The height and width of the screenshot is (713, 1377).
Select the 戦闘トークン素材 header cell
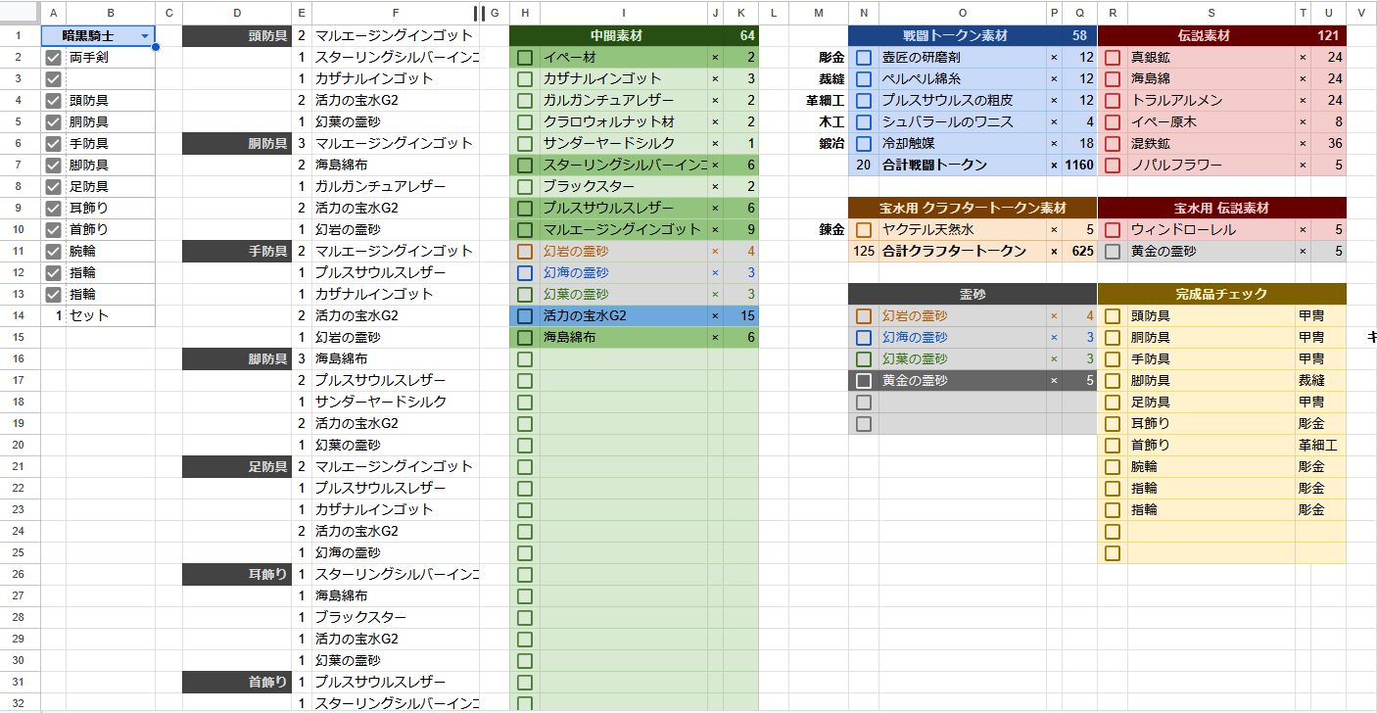tap(955, 36)
